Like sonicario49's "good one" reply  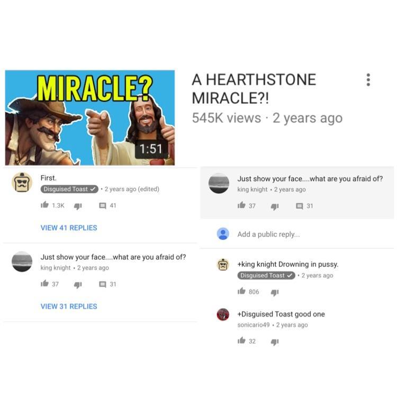tap(241, 340)
